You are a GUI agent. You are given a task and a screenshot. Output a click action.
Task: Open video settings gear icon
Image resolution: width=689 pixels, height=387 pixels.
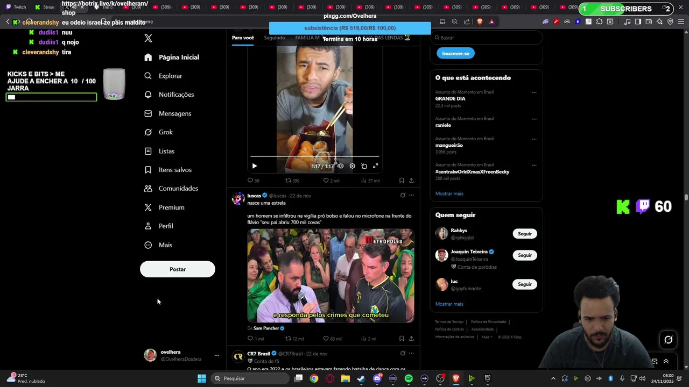coord(352,166)
